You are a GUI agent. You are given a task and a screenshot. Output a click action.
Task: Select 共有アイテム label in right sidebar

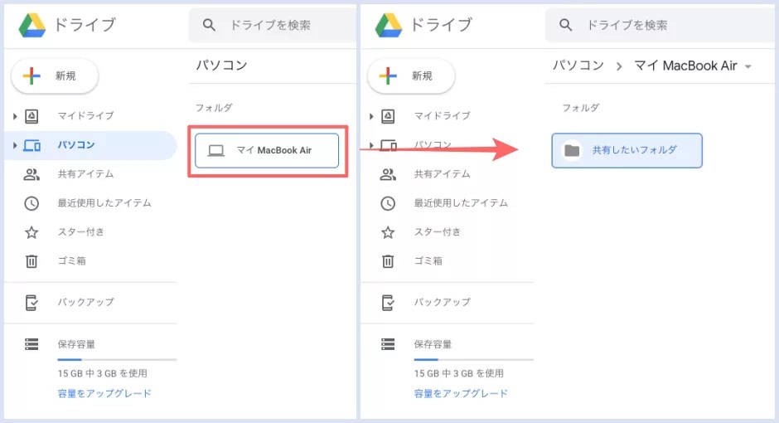pyautogui.click(x=443, y=174)
